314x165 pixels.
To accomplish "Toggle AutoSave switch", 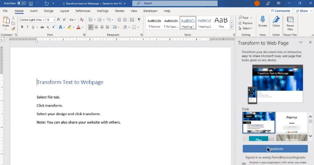I will [21, 3].
